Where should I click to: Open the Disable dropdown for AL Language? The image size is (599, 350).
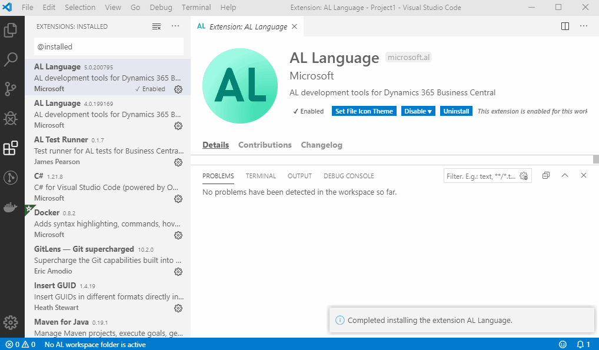point(418,111)
